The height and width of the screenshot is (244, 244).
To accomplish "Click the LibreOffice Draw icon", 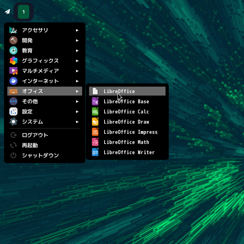I will 95,122.
